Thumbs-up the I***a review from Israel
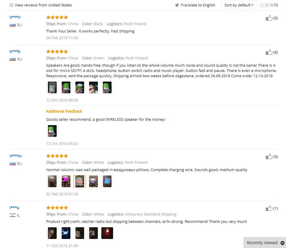The image size is (286, 248). pos(269,208)
